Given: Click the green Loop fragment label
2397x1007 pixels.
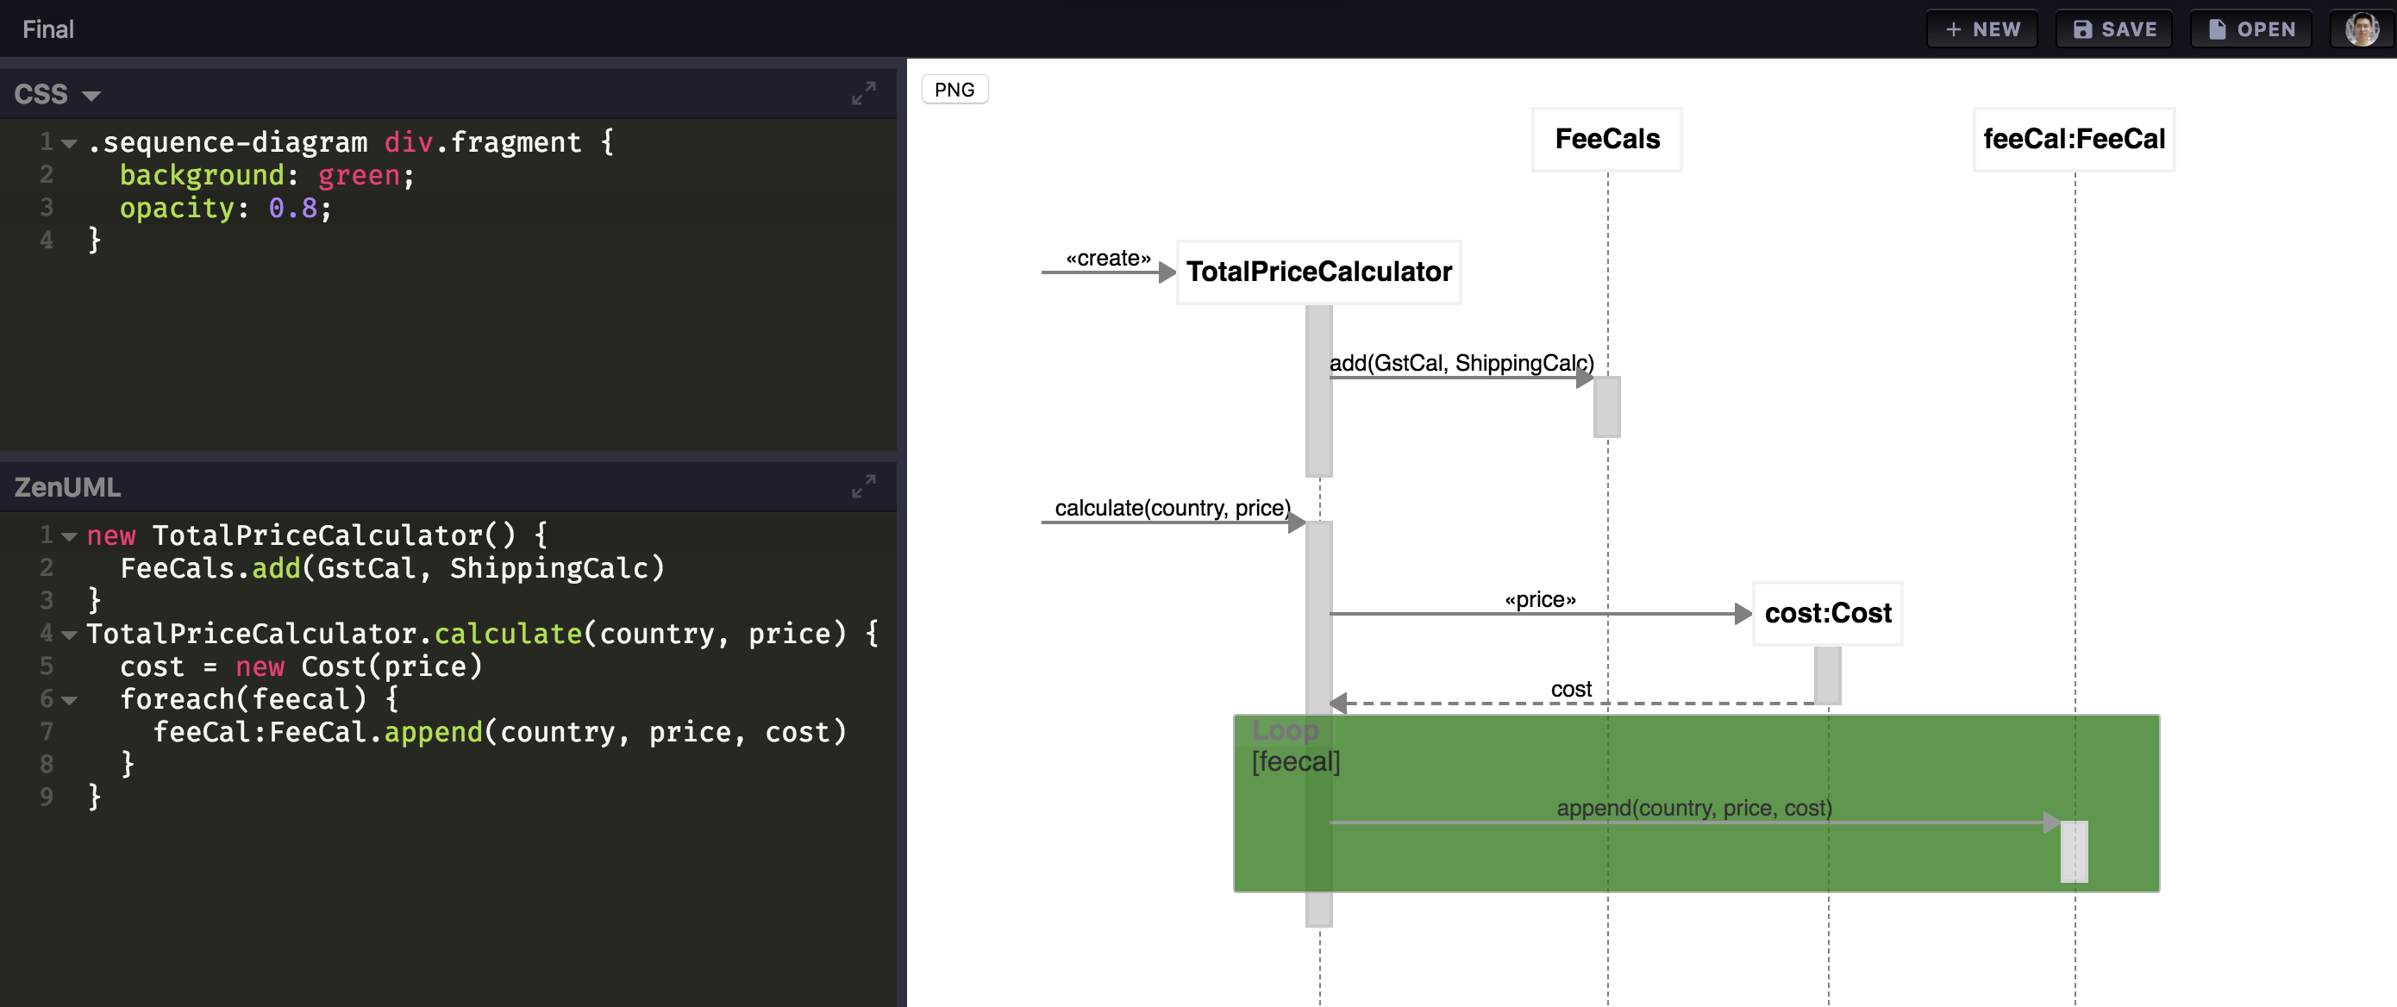Looking at the screenshot, I should (1284, 730).
